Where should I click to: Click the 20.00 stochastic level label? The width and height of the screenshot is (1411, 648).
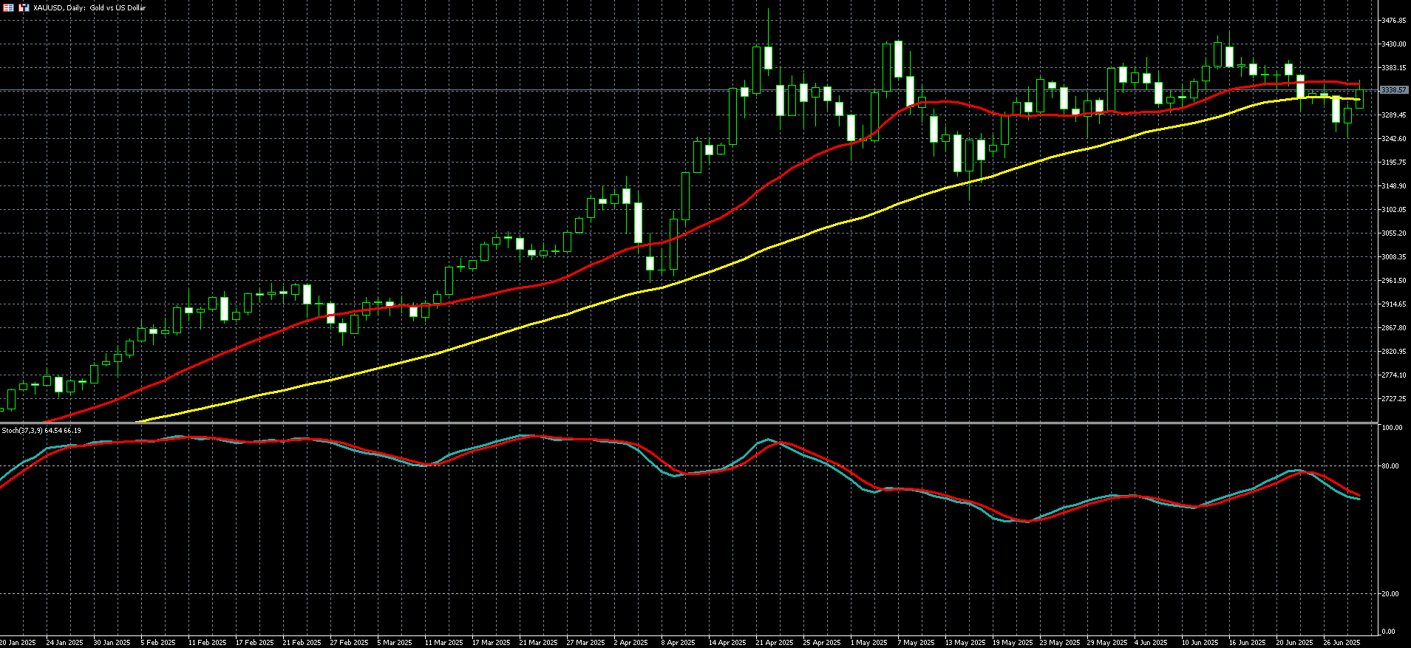[1392, 594]
